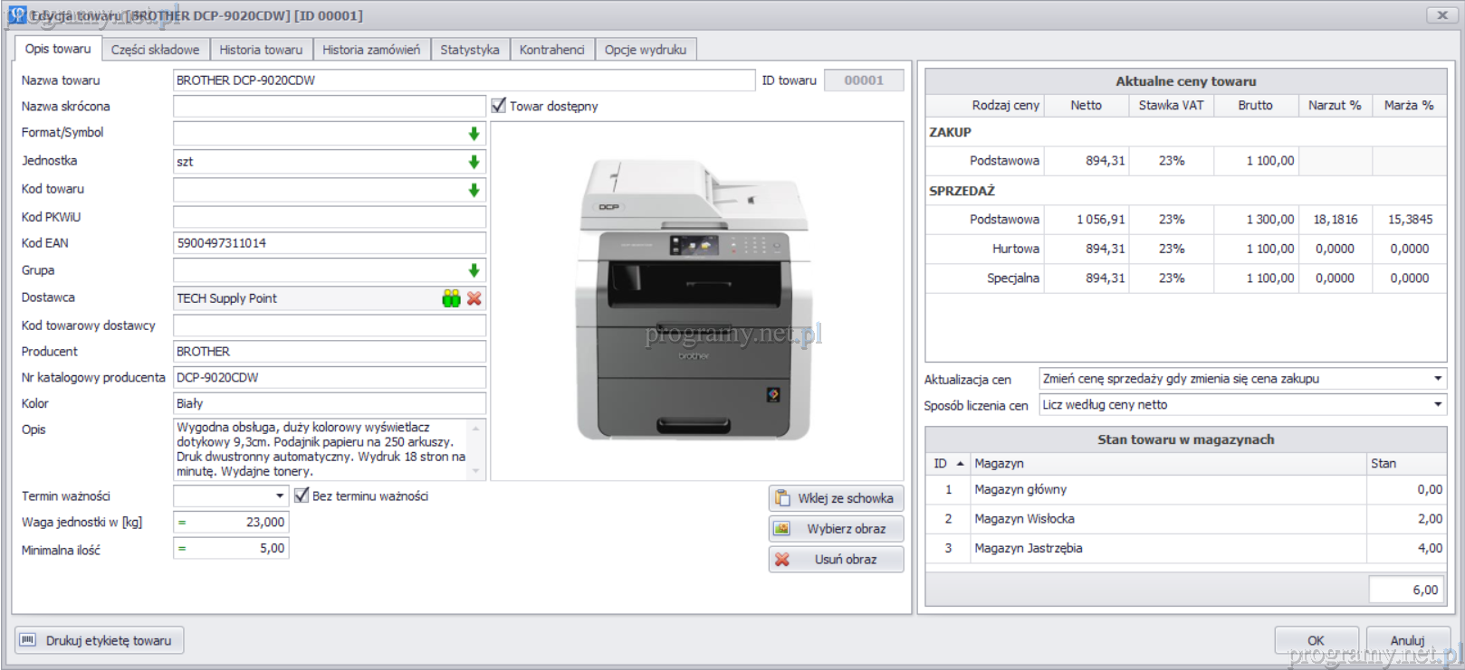Screen dimensions: 1465x670
Task: Click the Kod EAN input field
Action: coord(329,243)
